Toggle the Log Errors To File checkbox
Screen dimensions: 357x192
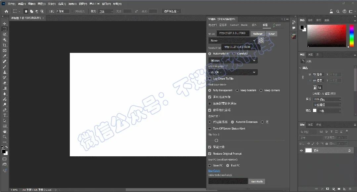210,79
